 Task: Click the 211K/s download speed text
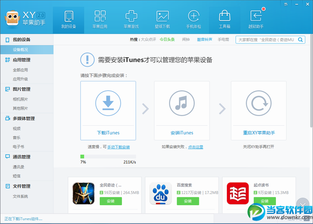coord(130,162)
